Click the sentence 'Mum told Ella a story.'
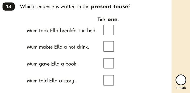 point(51,81)
